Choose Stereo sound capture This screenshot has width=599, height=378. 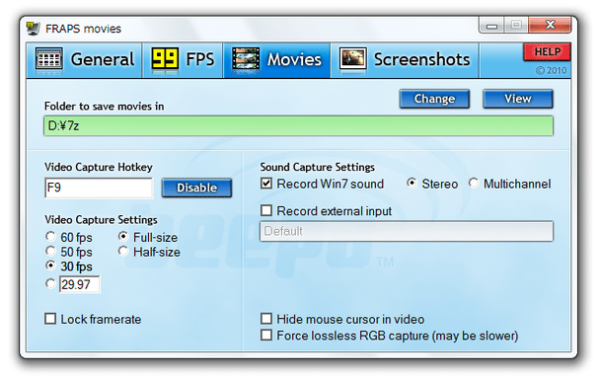[x=412, y=183]
